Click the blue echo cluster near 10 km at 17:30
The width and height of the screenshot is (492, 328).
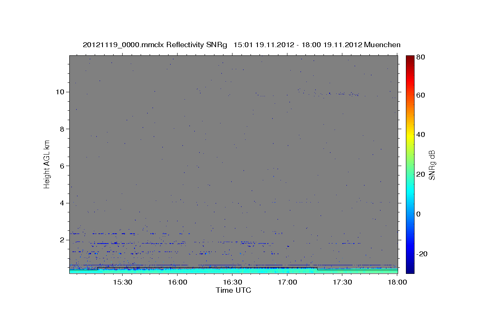pyautogui.click(x=348, y=94)
